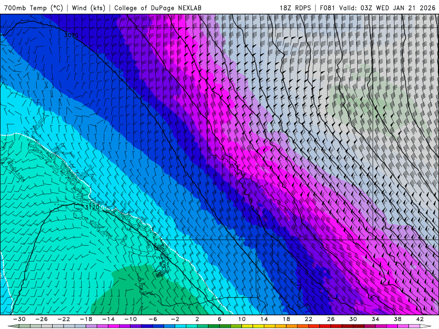Image resolution: width=439 pixels, height=329 pixels.
Task: Click the '3090' height contour label
Action: click(71, 35)
